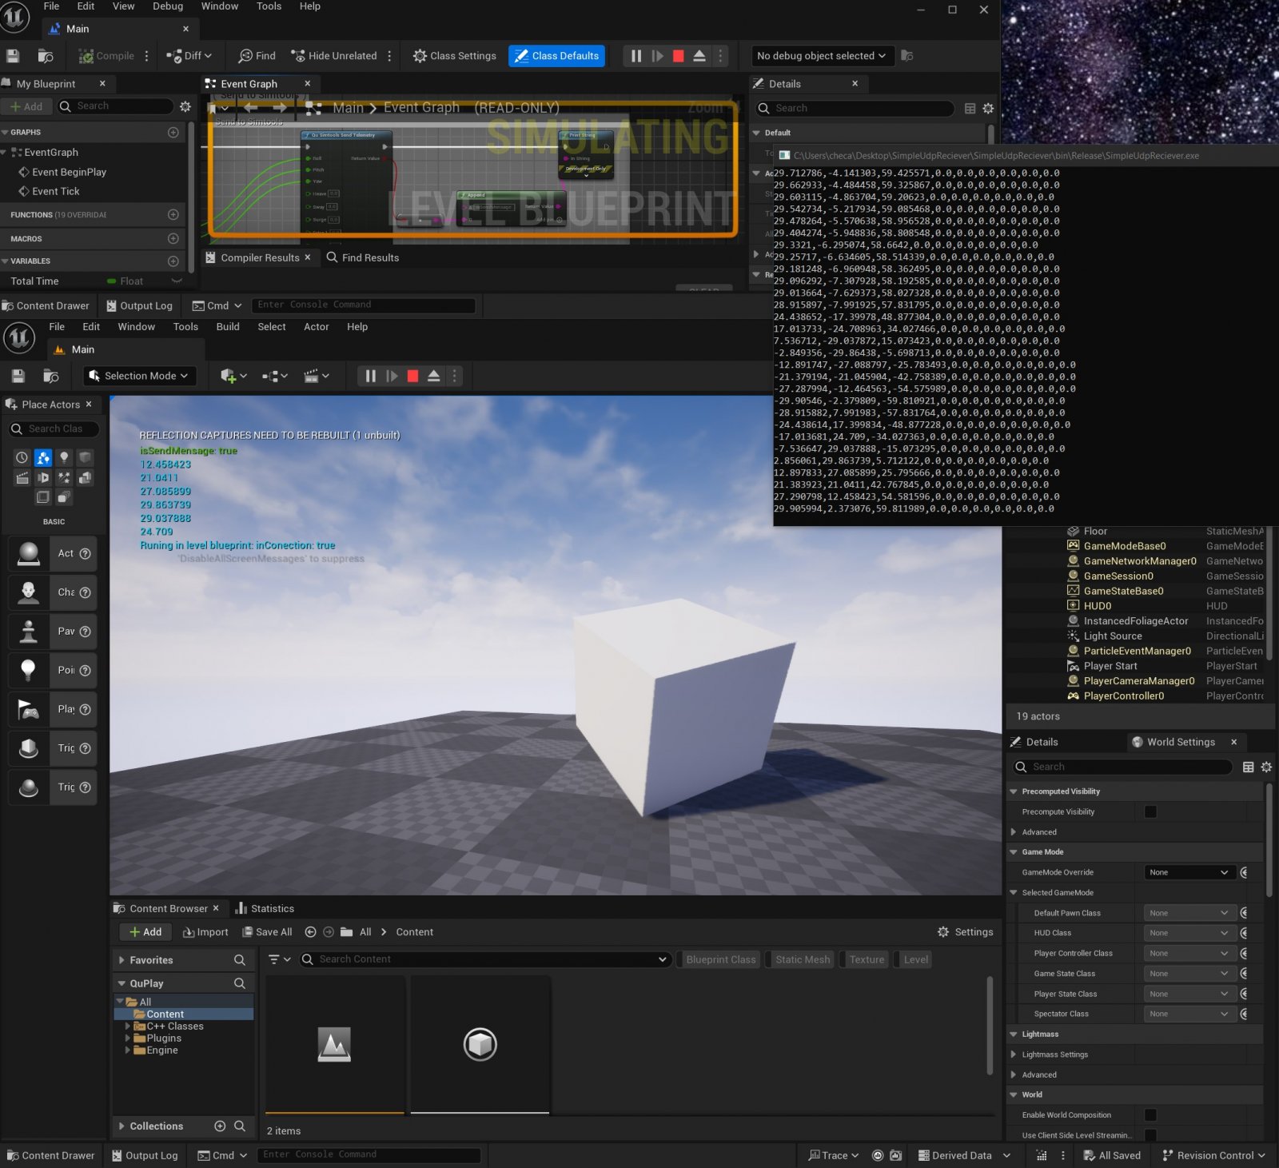Open Default Pawn Class dropdown
1279x1168 pixels.
(1189, 914)
